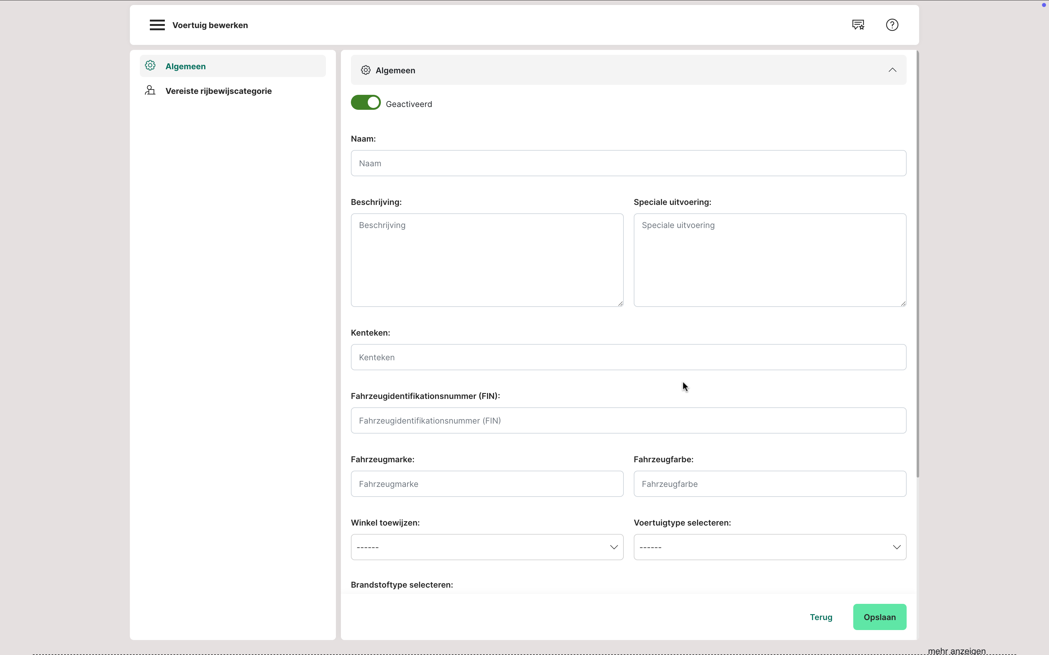Click the driver icon for Vereiste rijbewijscategorie
The height and width of the screenshot is (655, 1049).
point(150,90)
